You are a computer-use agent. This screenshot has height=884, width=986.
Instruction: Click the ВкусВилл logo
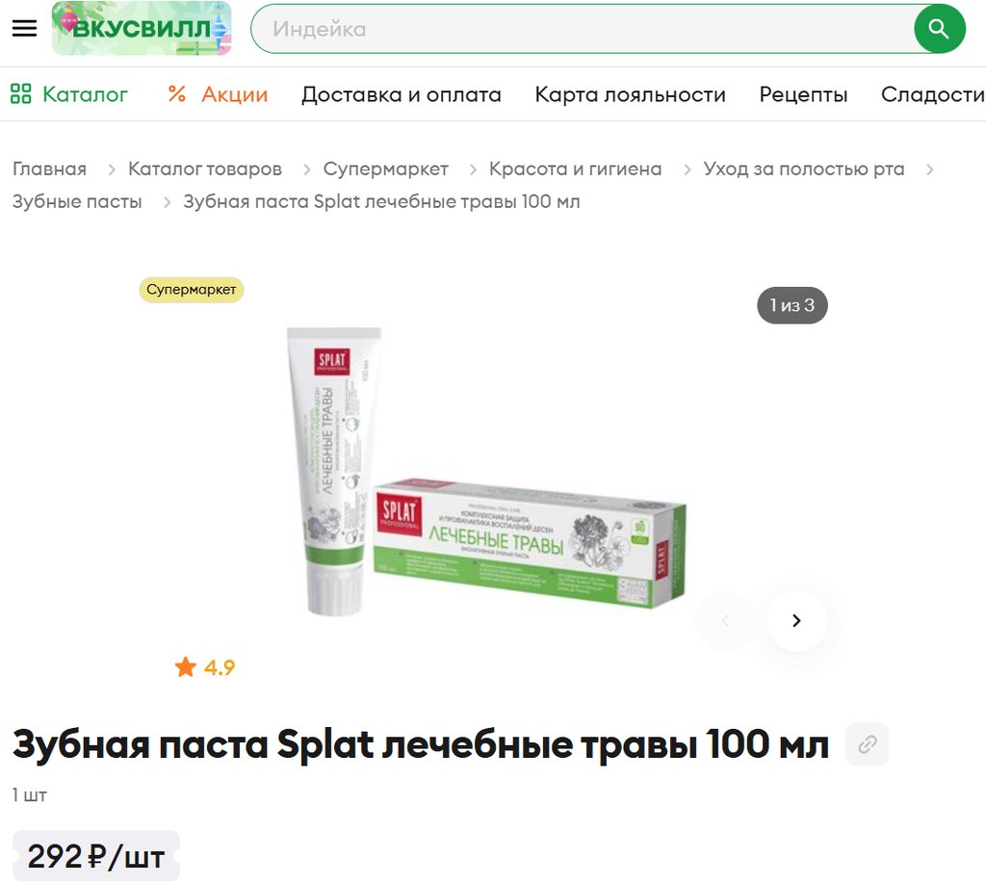(x=142, y=28)
